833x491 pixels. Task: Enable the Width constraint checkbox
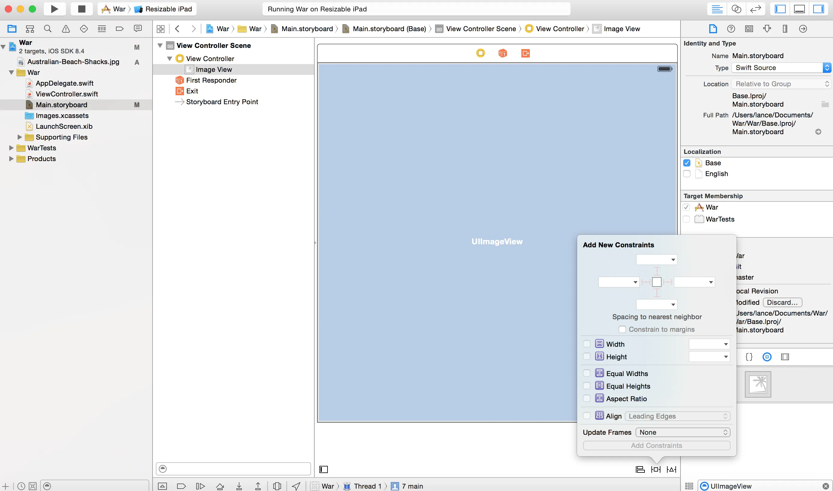click(587, 344)
